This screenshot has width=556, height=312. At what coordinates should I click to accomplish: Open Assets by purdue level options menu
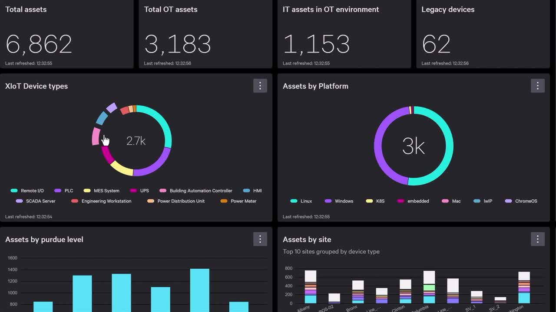tap(260, 239)
